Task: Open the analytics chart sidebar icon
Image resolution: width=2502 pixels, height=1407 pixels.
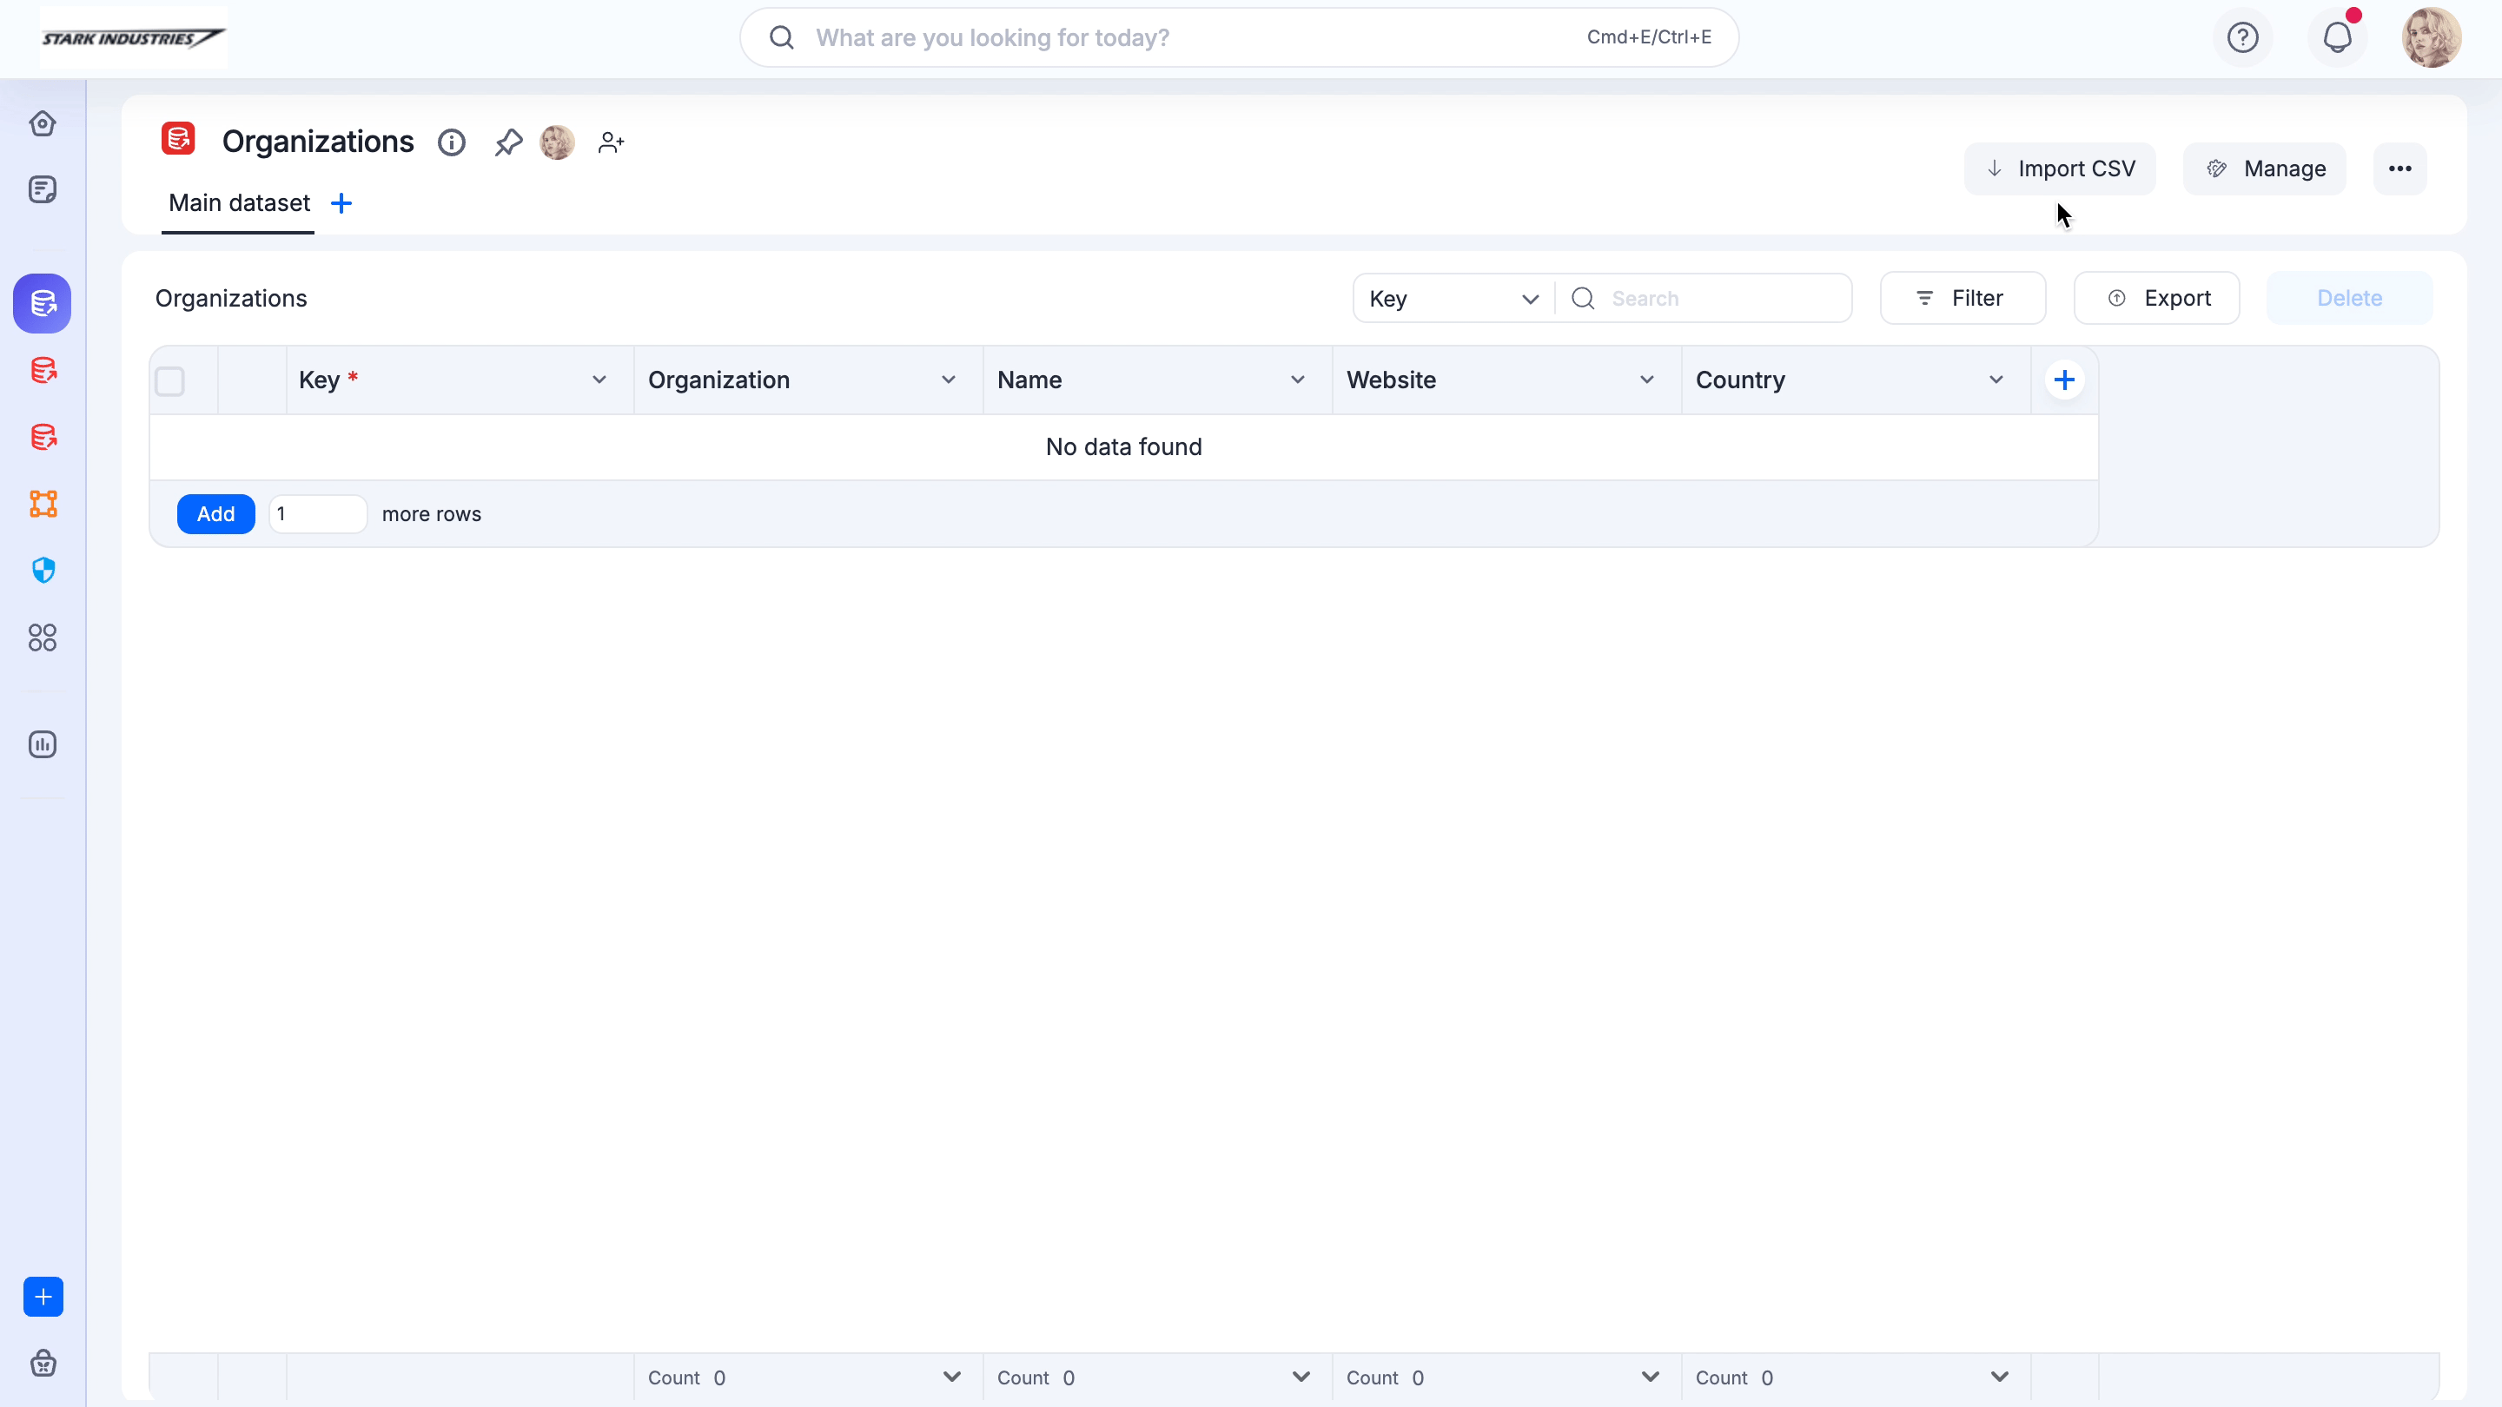Action: tap(43, 745)
